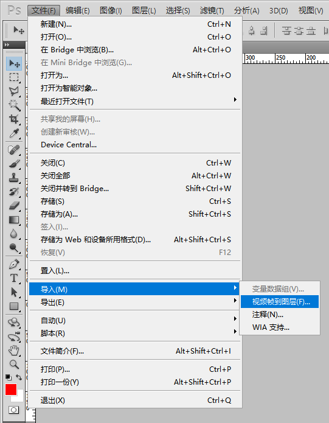Select the Dodge tool
The width and height of the screenshot is (329, 423).
(14, 248)
